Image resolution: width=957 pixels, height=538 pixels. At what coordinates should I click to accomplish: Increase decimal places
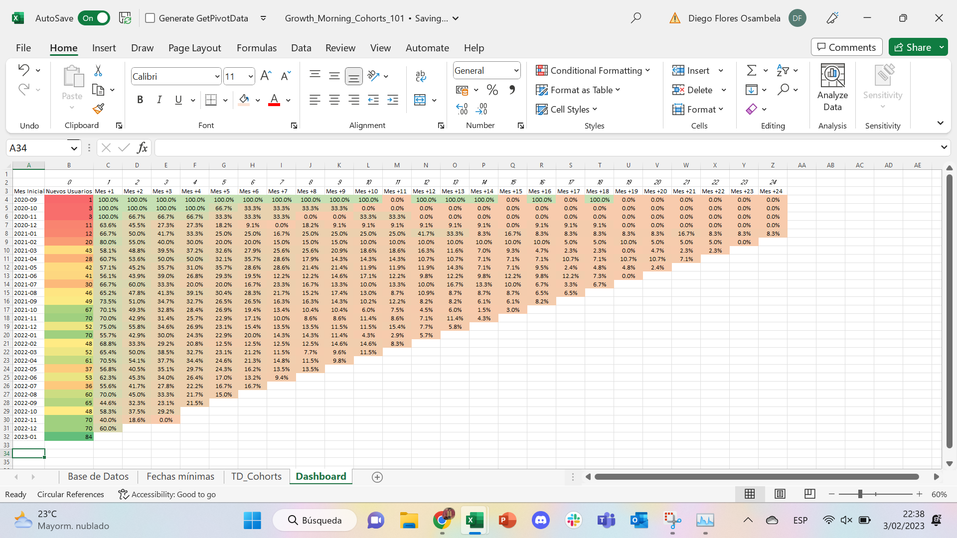click(462, 107)
